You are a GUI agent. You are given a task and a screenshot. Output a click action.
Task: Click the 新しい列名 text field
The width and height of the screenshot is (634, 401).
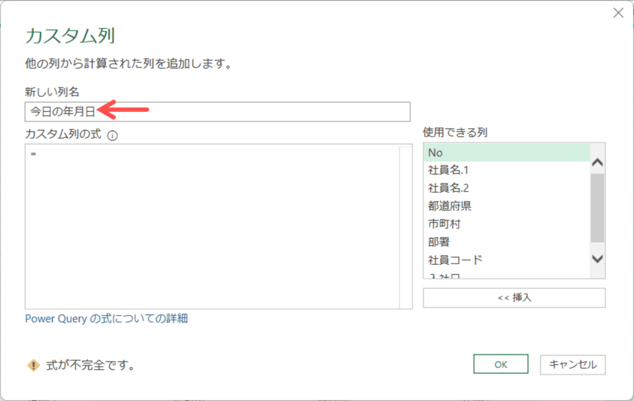coord(217,112)
